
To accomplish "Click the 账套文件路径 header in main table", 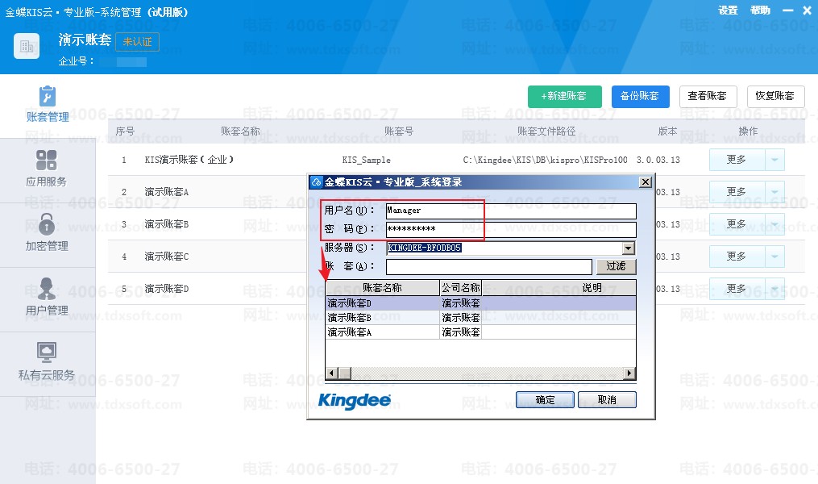I will click(x=546, y=131).
